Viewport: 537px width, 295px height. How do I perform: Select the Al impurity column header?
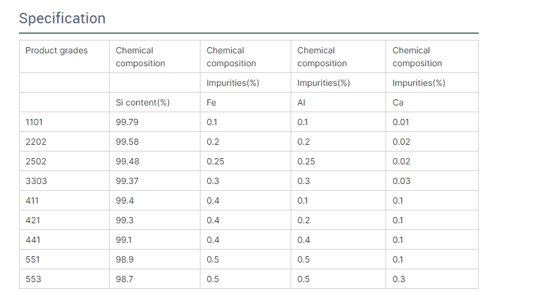coord(302,102)
